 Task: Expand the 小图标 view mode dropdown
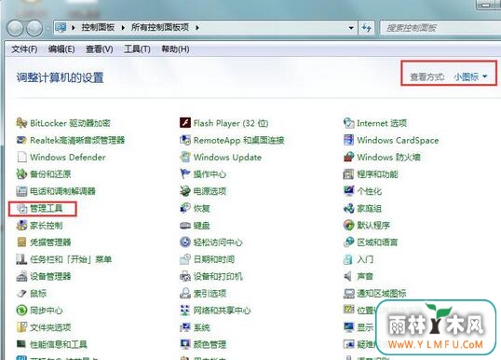(470, 76)
